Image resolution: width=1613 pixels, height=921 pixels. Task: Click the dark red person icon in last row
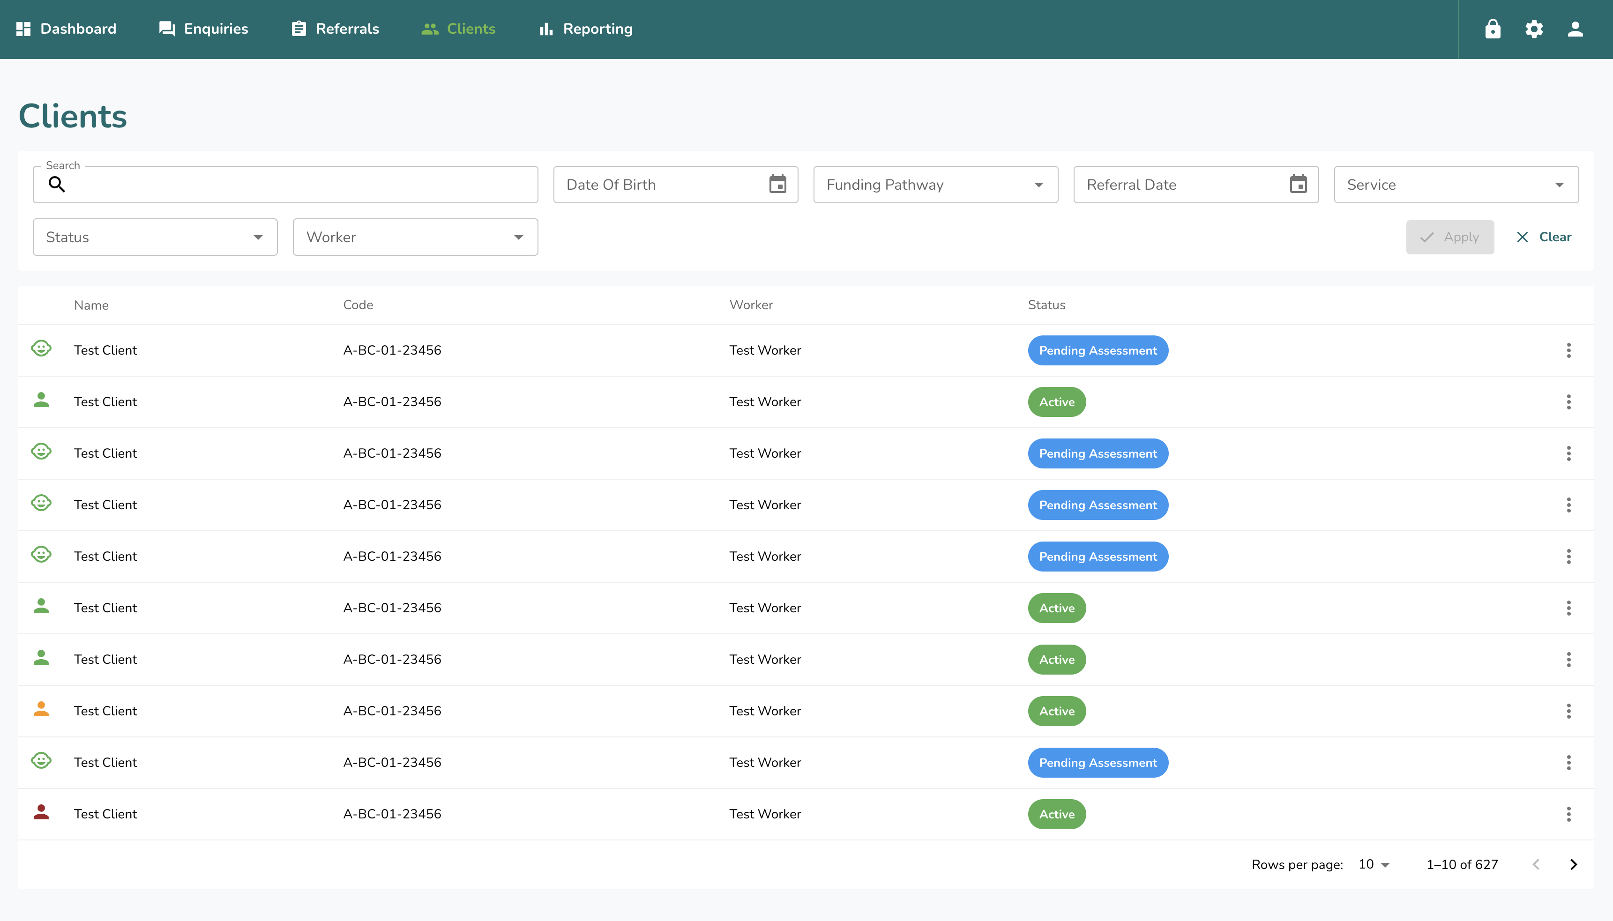(x=41, y=813)
